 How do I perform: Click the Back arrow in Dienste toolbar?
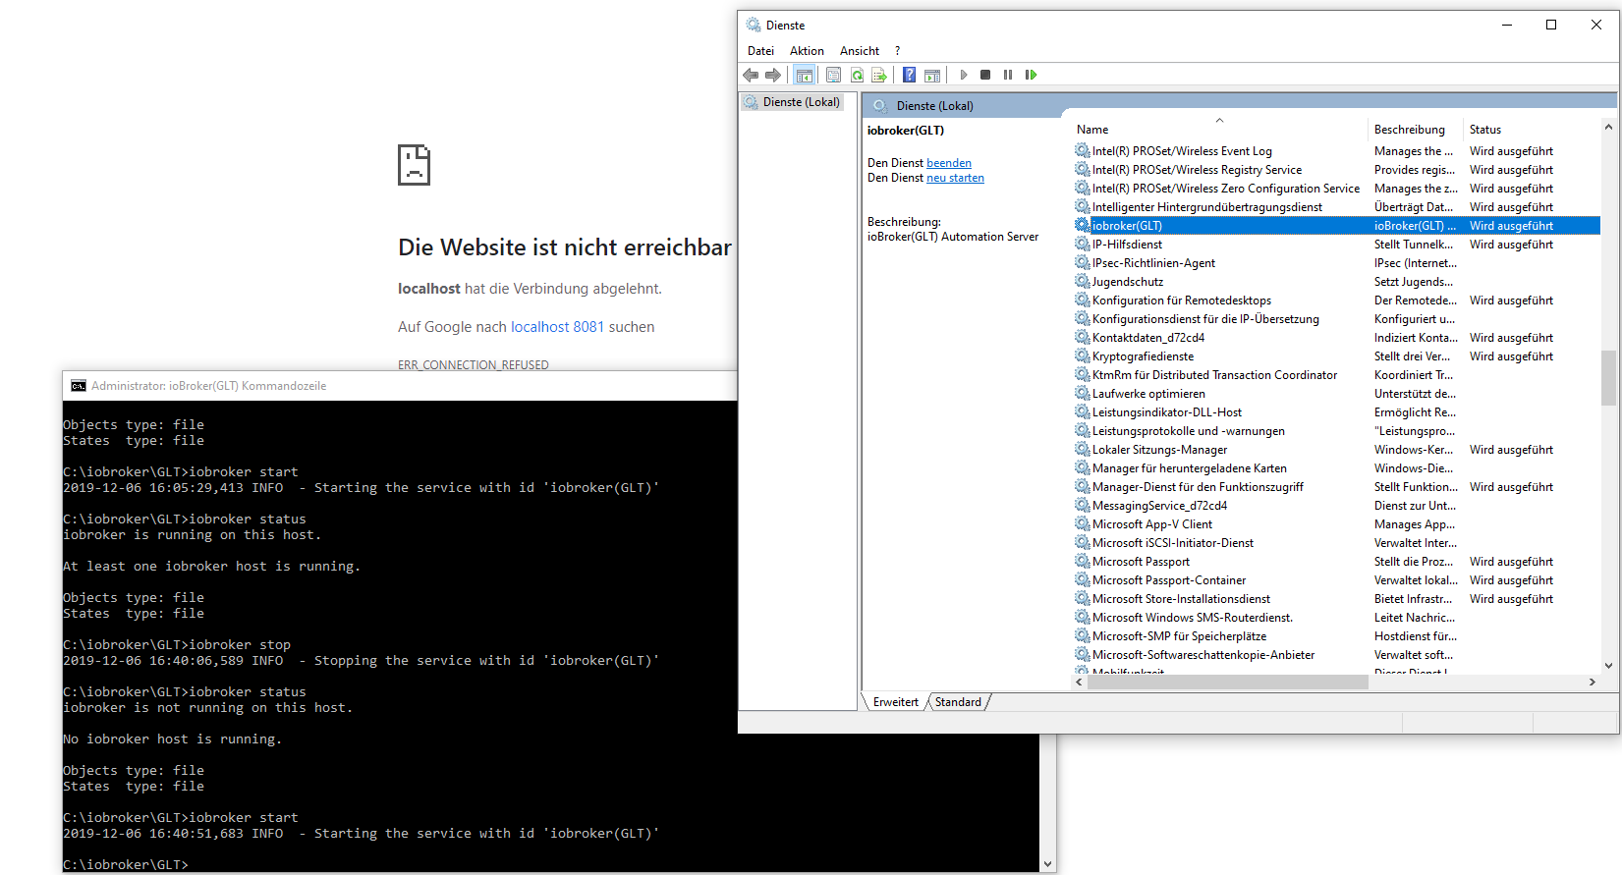click(x=751, y=75)
